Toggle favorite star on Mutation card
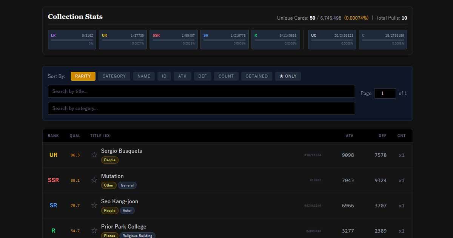This screenshot has width=453, height=238. coord(94,180)
